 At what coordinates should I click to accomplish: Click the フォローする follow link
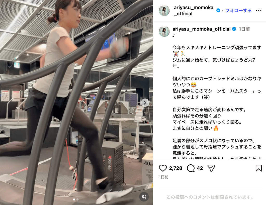tap(238, 10)
